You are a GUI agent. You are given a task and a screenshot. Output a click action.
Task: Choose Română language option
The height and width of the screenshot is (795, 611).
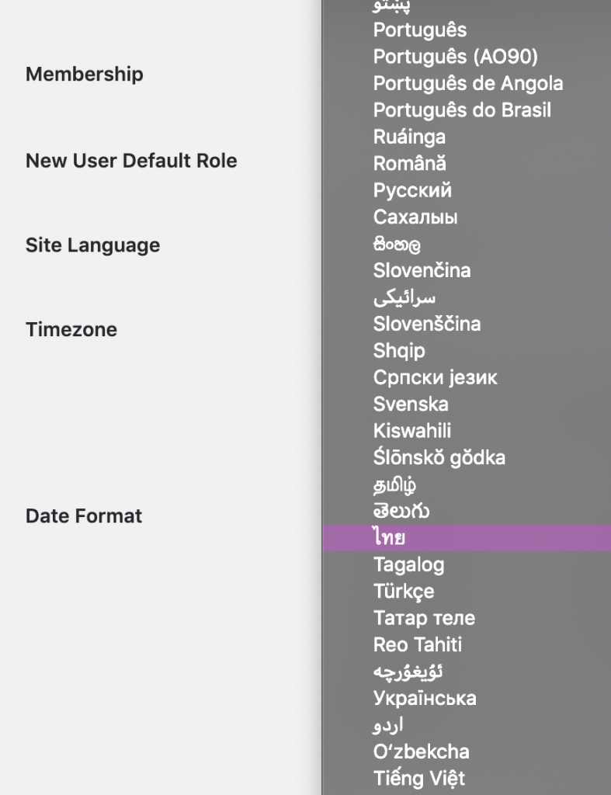point(467,164)
